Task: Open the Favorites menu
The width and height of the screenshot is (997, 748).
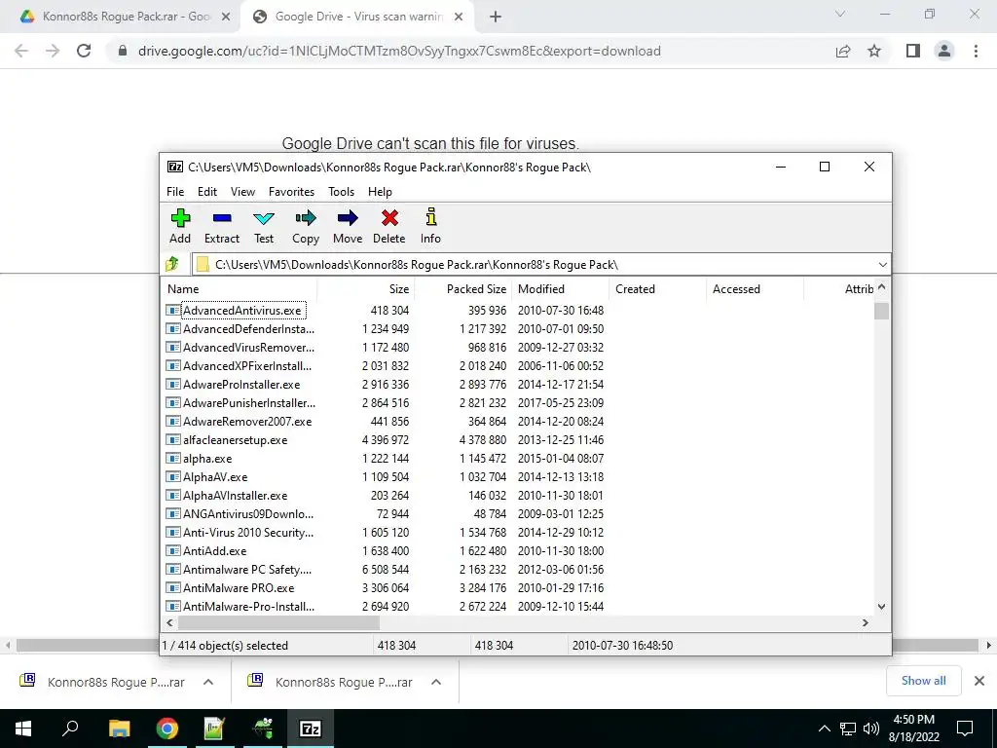Action: click(x=291, y=192)
